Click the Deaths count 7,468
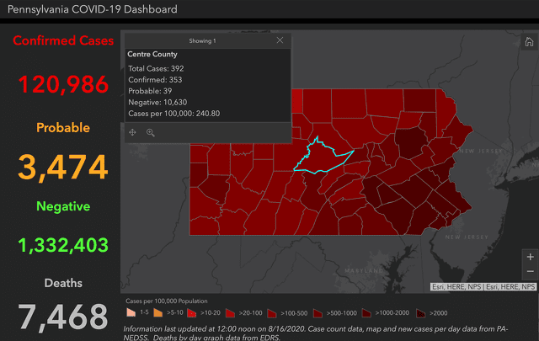Image resolution: width=539 pixels, height=341 pixels. tap(63, 317)
